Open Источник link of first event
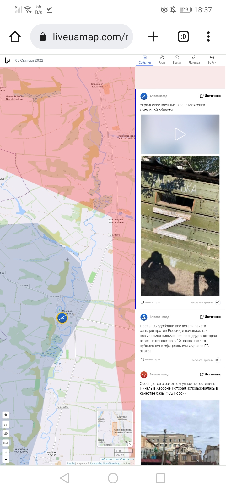The height and width of the screenshot is (491, 226). tap(210, 96)
